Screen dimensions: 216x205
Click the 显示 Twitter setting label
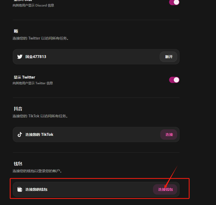pos(24,77)
